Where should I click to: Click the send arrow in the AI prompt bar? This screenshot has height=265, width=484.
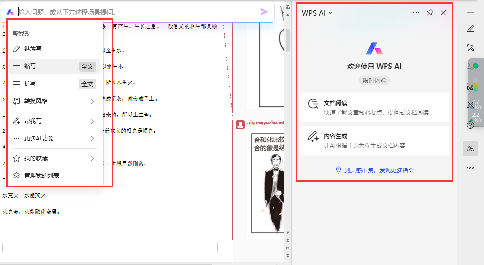[x=264, y=12]
